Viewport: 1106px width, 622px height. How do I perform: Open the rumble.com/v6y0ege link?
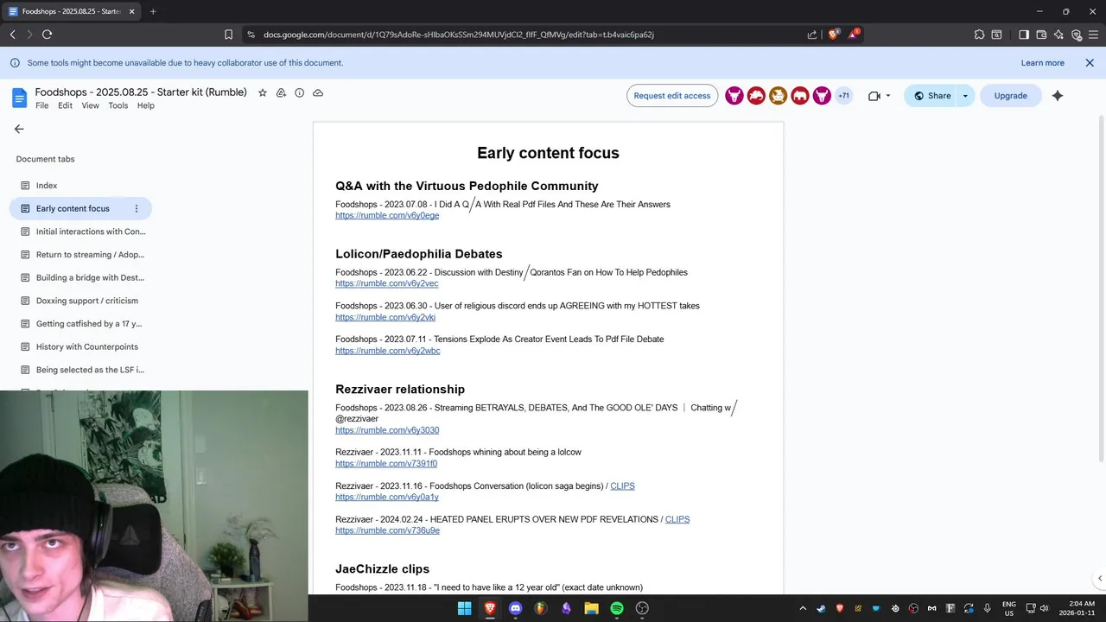(387, 215)
